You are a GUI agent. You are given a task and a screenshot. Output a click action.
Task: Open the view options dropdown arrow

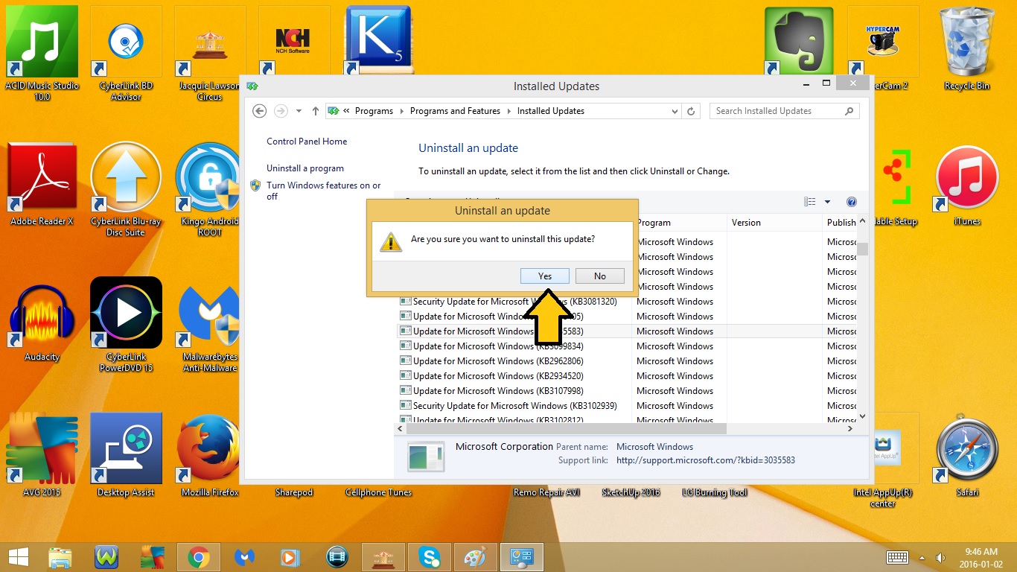pos(827,202)
